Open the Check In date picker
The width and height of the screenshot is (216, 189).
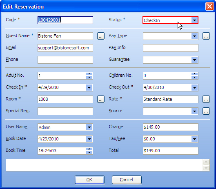[89, 88]
